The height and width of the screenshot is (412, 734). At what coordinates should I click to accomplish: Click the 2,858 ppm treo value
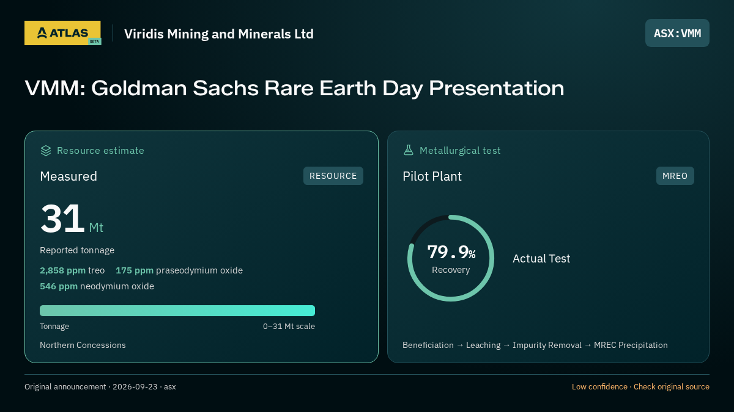click(72, 270)
